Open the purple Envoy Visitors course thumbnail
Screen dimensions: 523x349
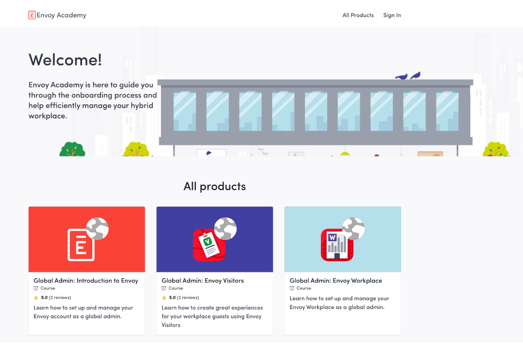click(x=215, y=239)
